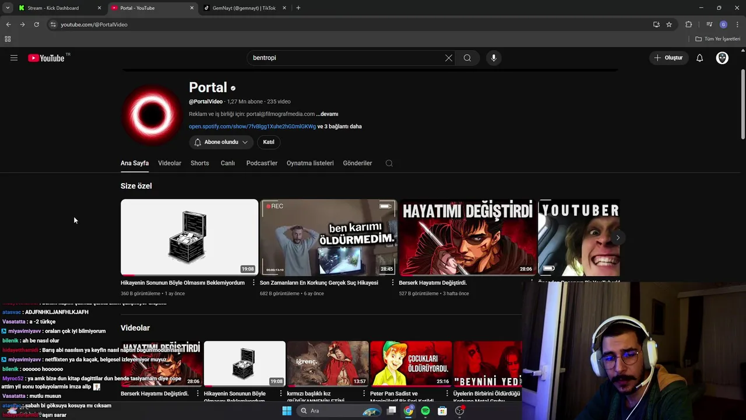
Task: Search within the channel using magnifier icon
Action: coord(389,163)
